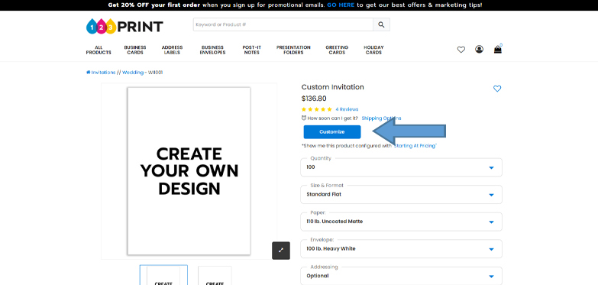Click the Custom Invitation title
598x285 pixels.
coord(332,87)
